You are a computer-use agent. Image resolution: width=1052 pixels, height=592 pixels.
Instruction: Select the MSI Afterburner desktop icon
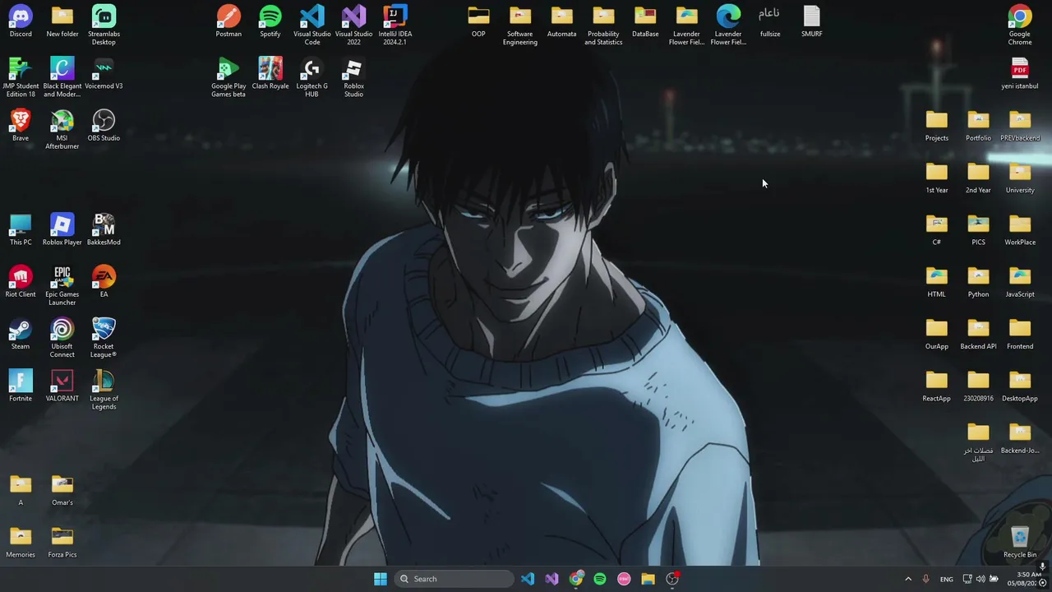click(62, 129)
